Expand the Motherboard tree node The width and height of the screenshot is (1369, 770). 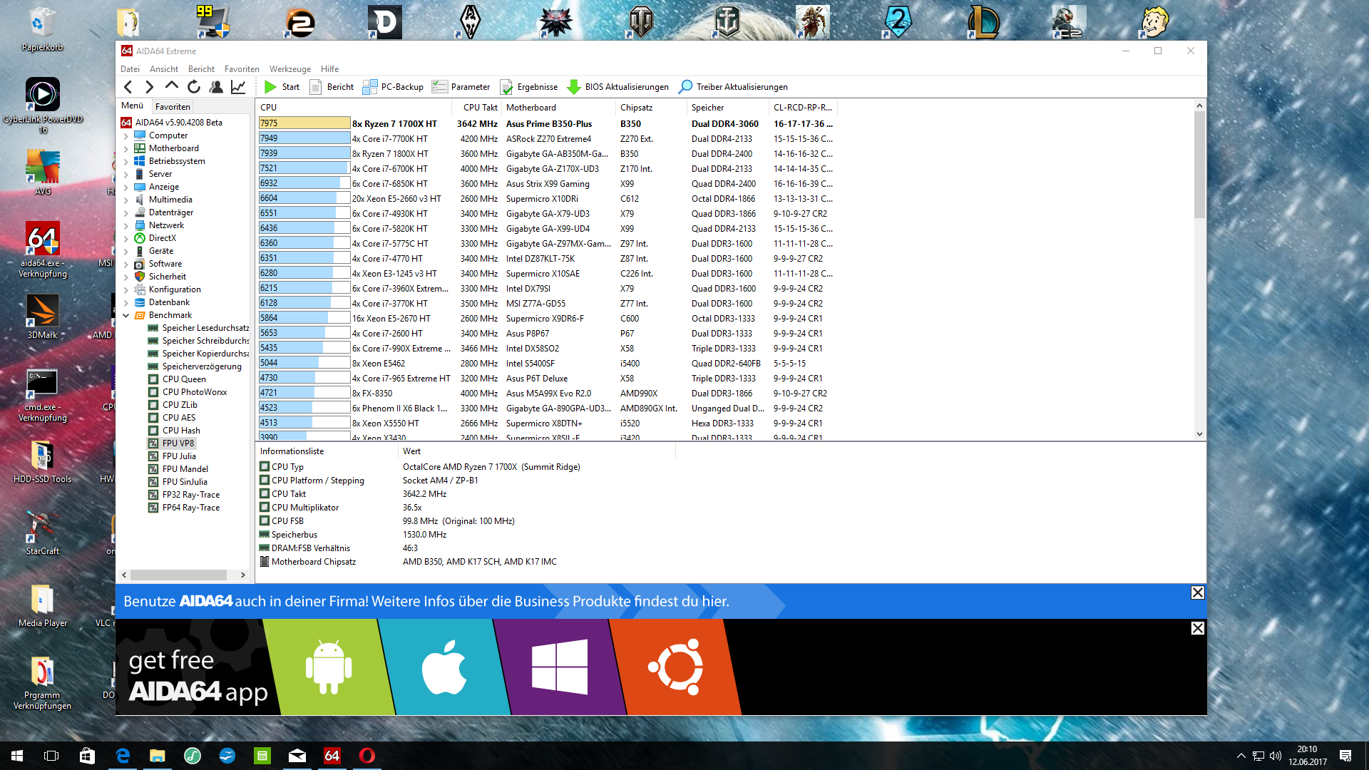(126, 148)
